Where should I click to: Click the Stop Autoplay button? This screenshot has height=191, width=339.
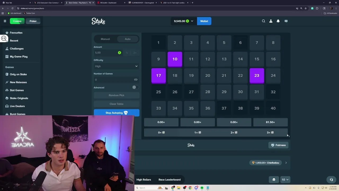[117, 113]
